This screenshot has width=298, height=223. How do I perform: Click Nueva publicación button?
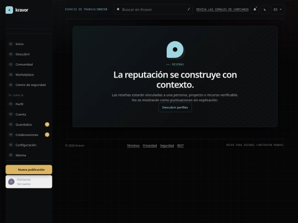pos(29,170)
